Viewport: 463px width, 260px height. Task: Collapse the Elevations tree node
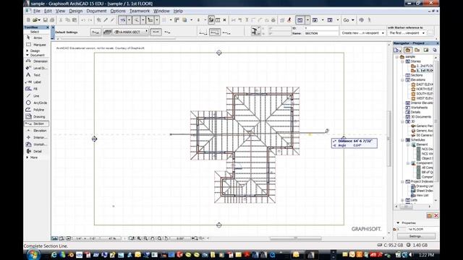coord(402,80)
